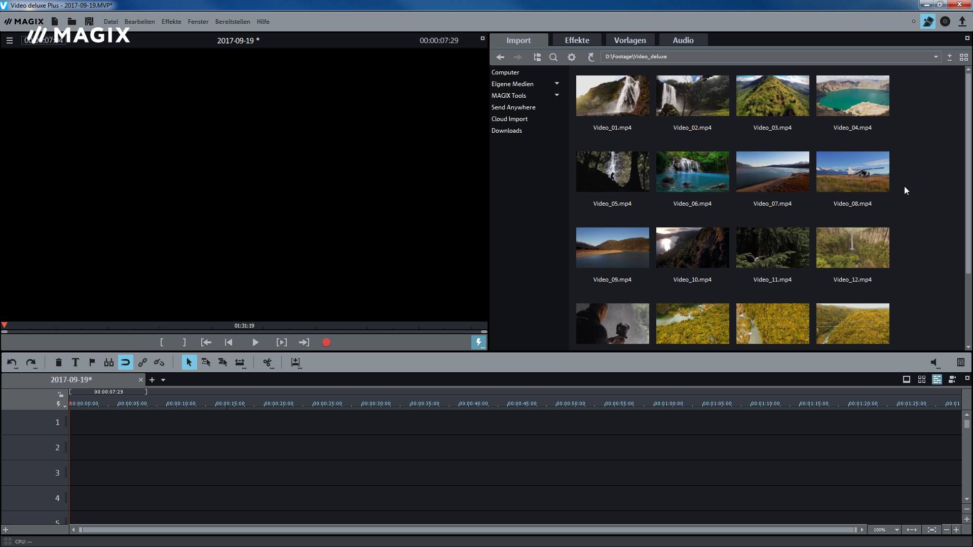The image size is (973, 547).
Task: Open the volume speaker control in the toolbar
Action: click(935, 363)
